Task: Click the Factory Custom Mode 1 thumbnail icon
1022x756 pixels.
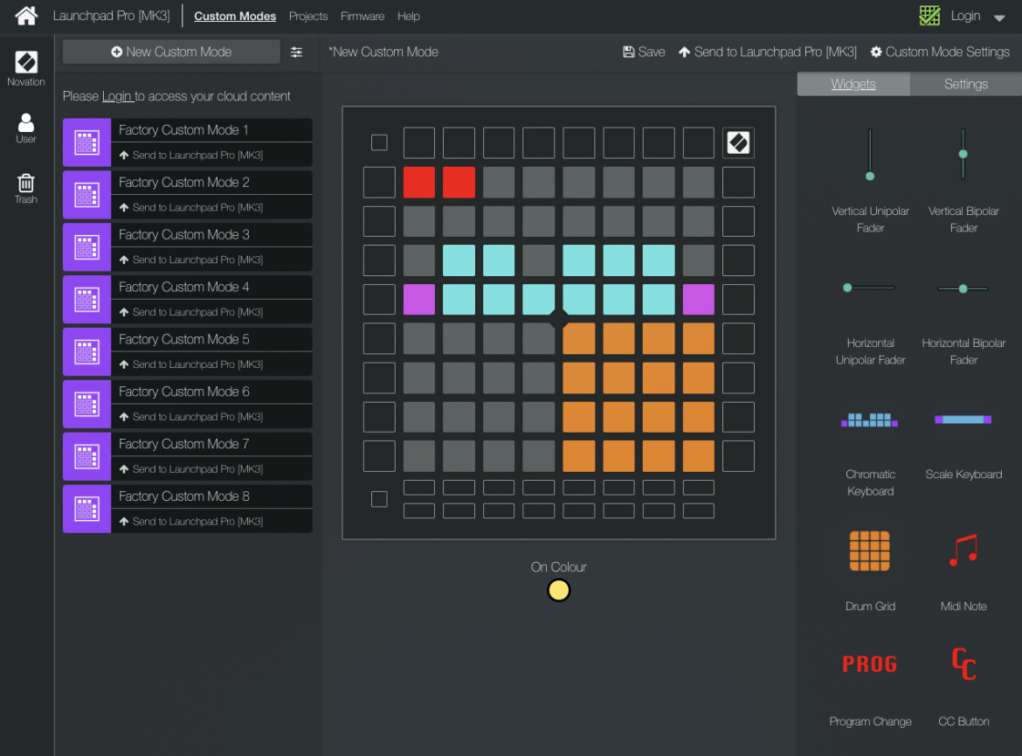Action: (86, 142)
